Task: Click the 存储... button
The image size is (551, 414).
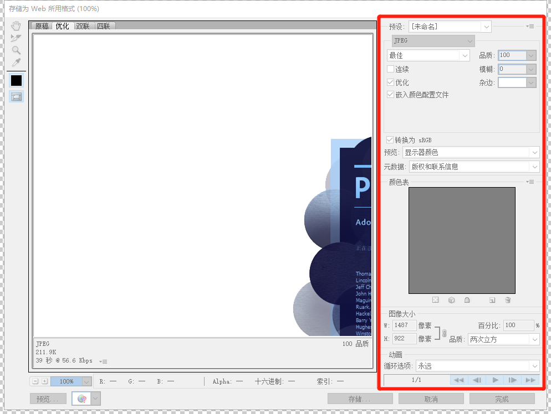Action: pos(360,399)
